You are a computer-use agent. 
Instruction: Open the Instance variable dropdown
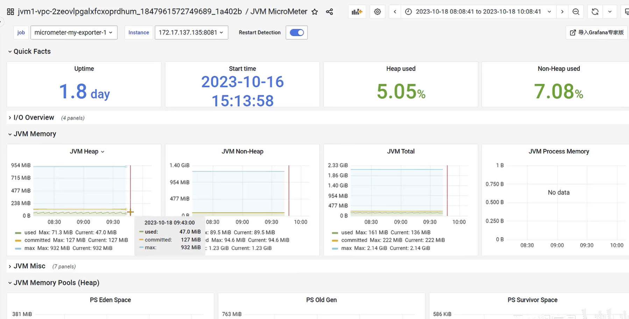pos(191,32)
